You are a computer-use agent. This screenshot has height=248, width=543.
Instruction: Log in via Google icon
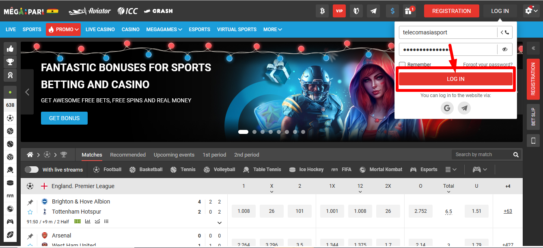(447, 108)
